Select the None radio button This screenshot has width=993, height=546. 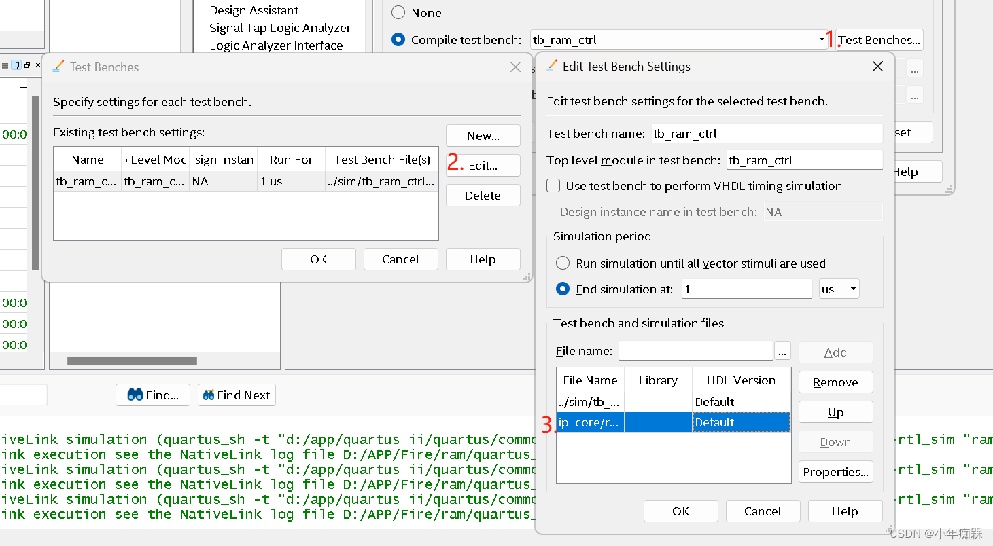(x=398, y=13)
